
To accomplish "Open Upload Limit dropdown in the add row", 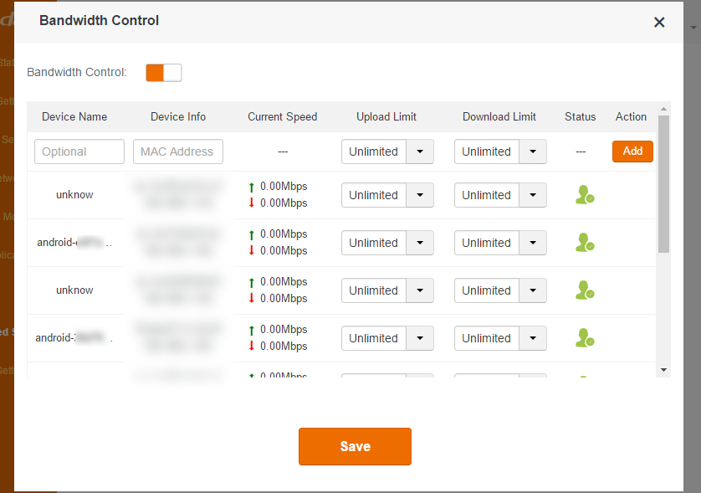I will pos(420,151).
